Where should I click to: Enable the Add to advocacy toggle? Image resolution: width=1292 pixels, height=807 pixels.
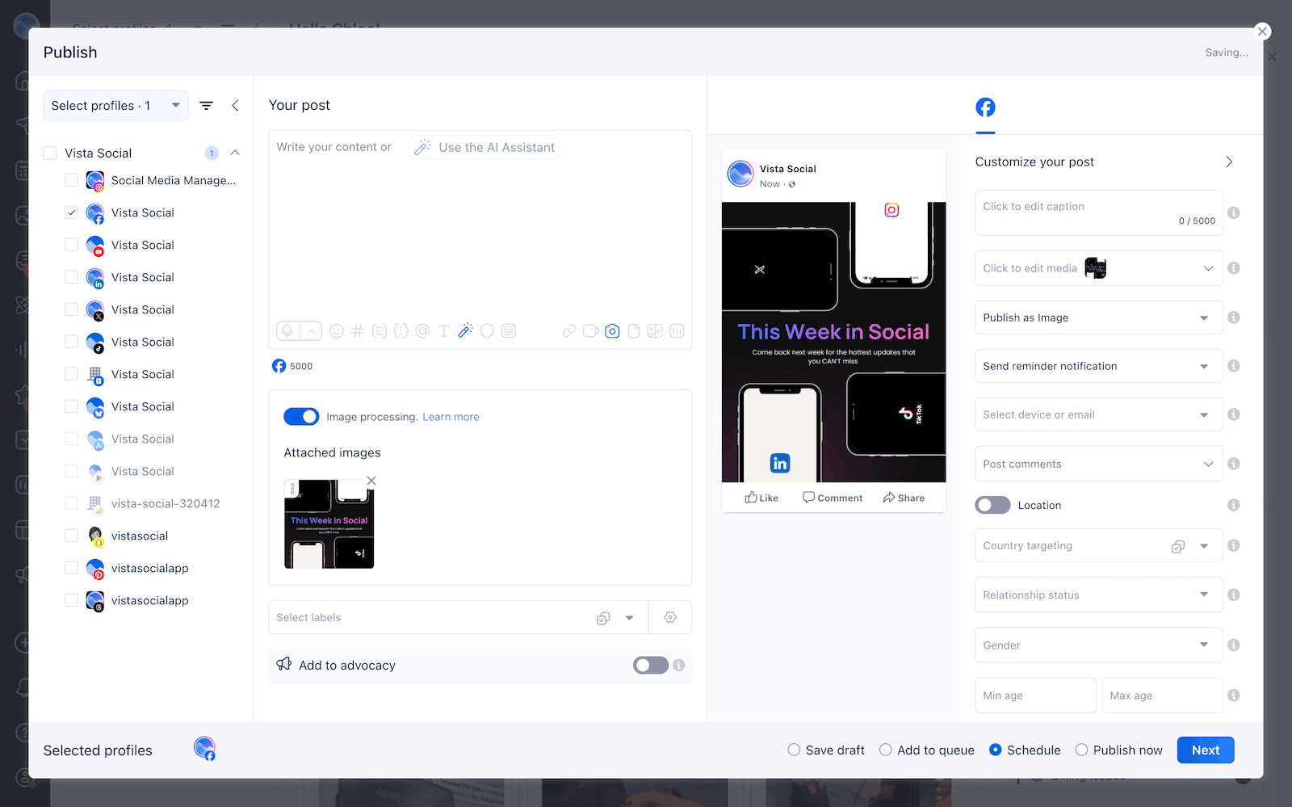[x=651, y=666]
